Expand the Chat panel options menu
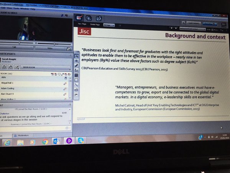 coord(70,105)
